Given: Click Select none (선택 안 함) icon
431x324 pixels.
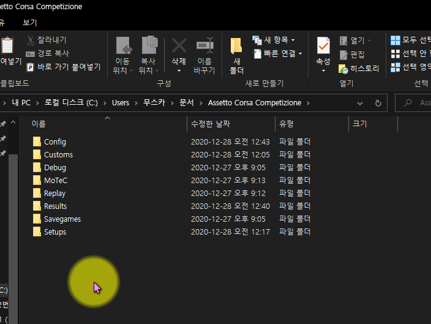Looking at the screenshot, I should point(395,54).
